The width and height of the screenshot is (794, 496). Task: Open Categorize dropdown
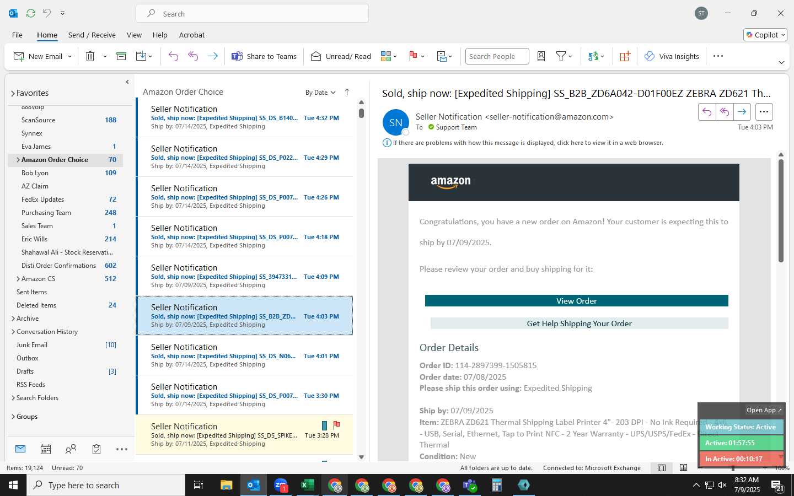point(389,56)
